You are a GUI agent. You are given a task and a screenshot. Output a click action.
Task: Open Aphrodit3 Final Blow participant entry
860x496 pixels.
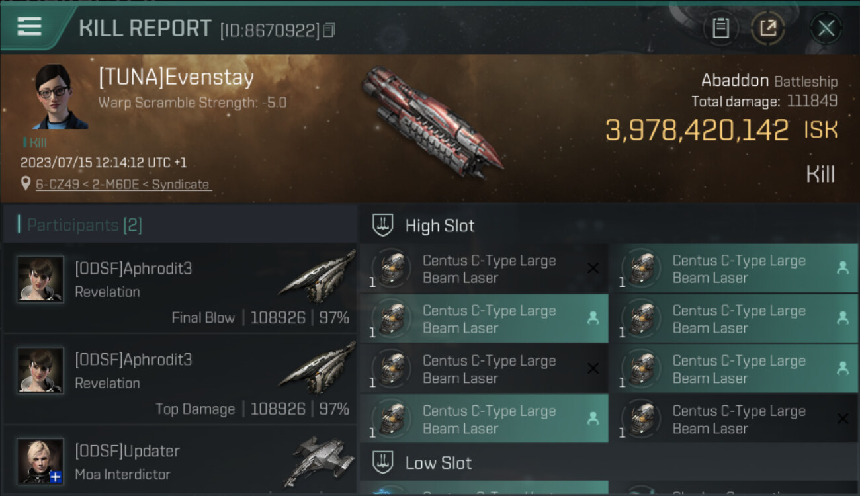179,288
